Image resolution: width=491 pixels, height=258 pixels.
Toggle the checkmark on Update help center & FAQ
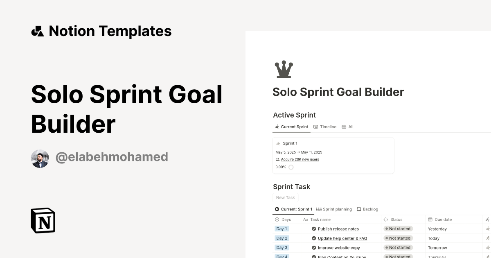pyautogui.click(x=314, y=238)
